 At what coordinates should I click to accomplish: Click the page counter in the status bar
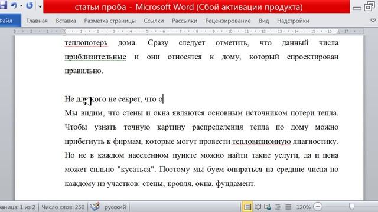coord(18,207)
